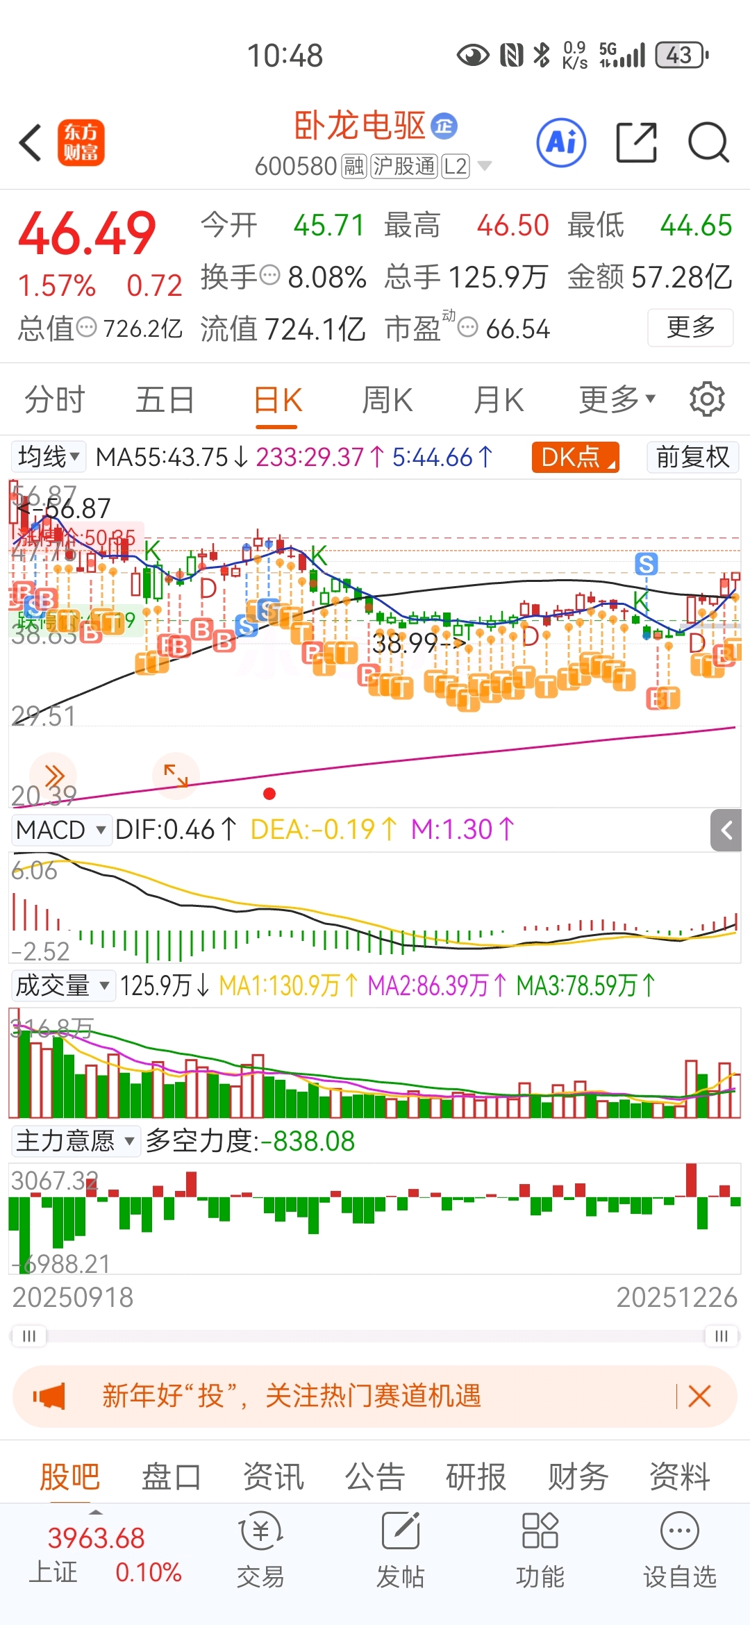Switch to the 五日 tab

click(165, 399)
